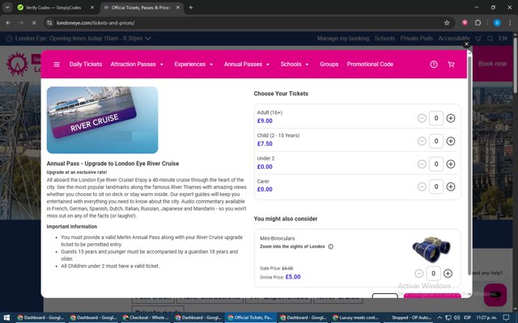The width and height of the screenshot is (518, 323).
Task: Click the Mini-Binoculars quantity field
Action: pos(433,273)
